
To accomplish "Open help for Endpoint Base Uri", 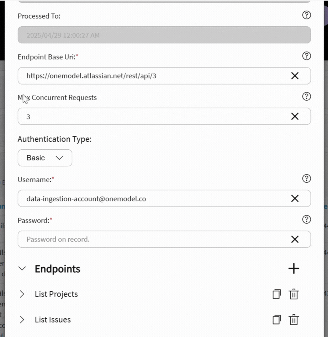I will coord(306,56).
